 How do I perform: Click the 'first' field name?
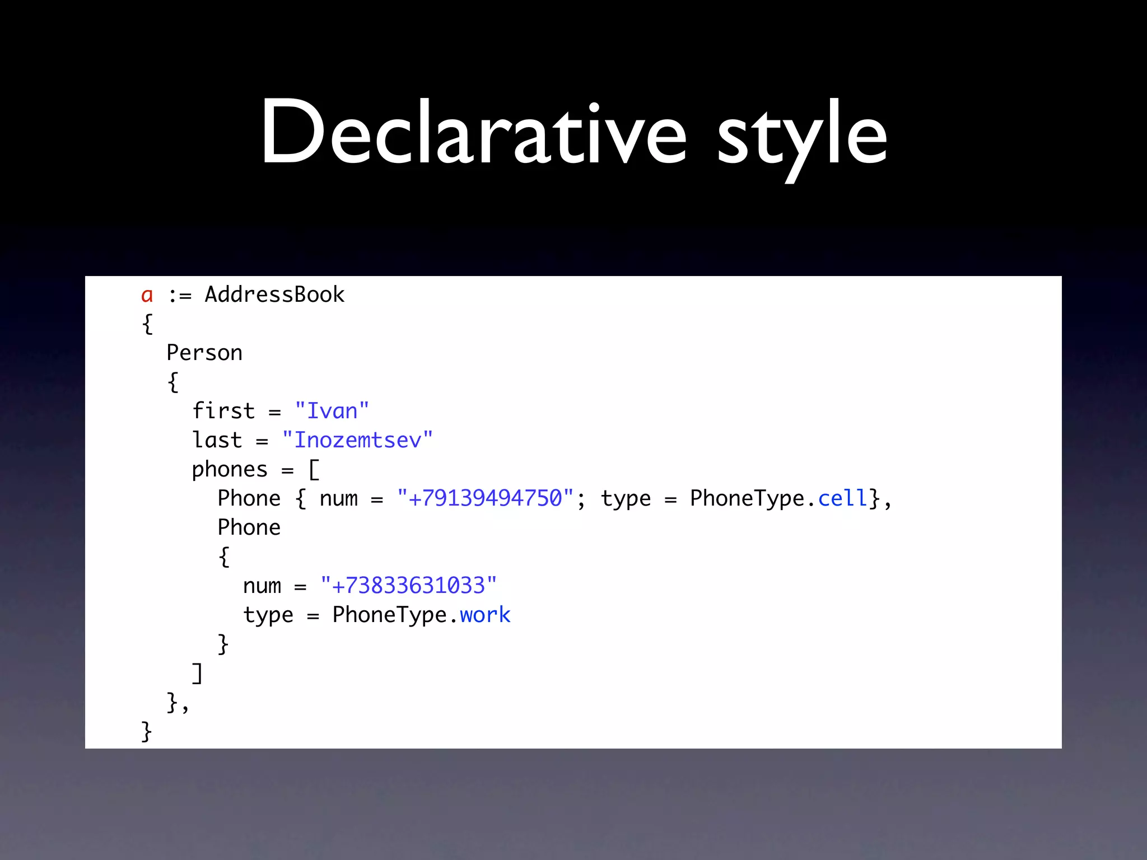[x=223, y=411]
